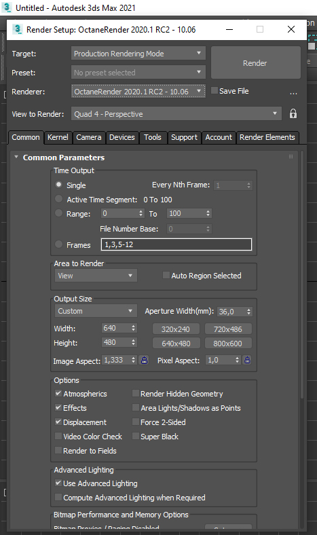The height and width of the screenshot is (535, 317).
Task: Choose the 640x480 size preset
Action: click(x=176, y=344)
